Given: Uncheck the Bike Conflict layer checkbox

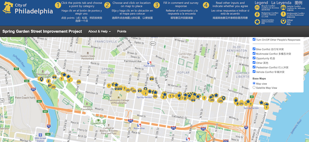Looking at the screenshot, I should click(254, 49).
